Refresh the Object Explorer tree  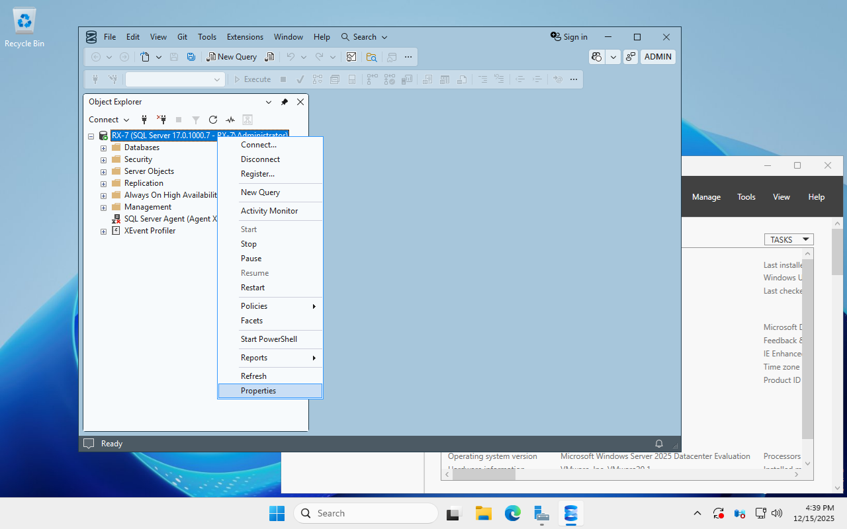pyautogui.click(x=213, y=120)
